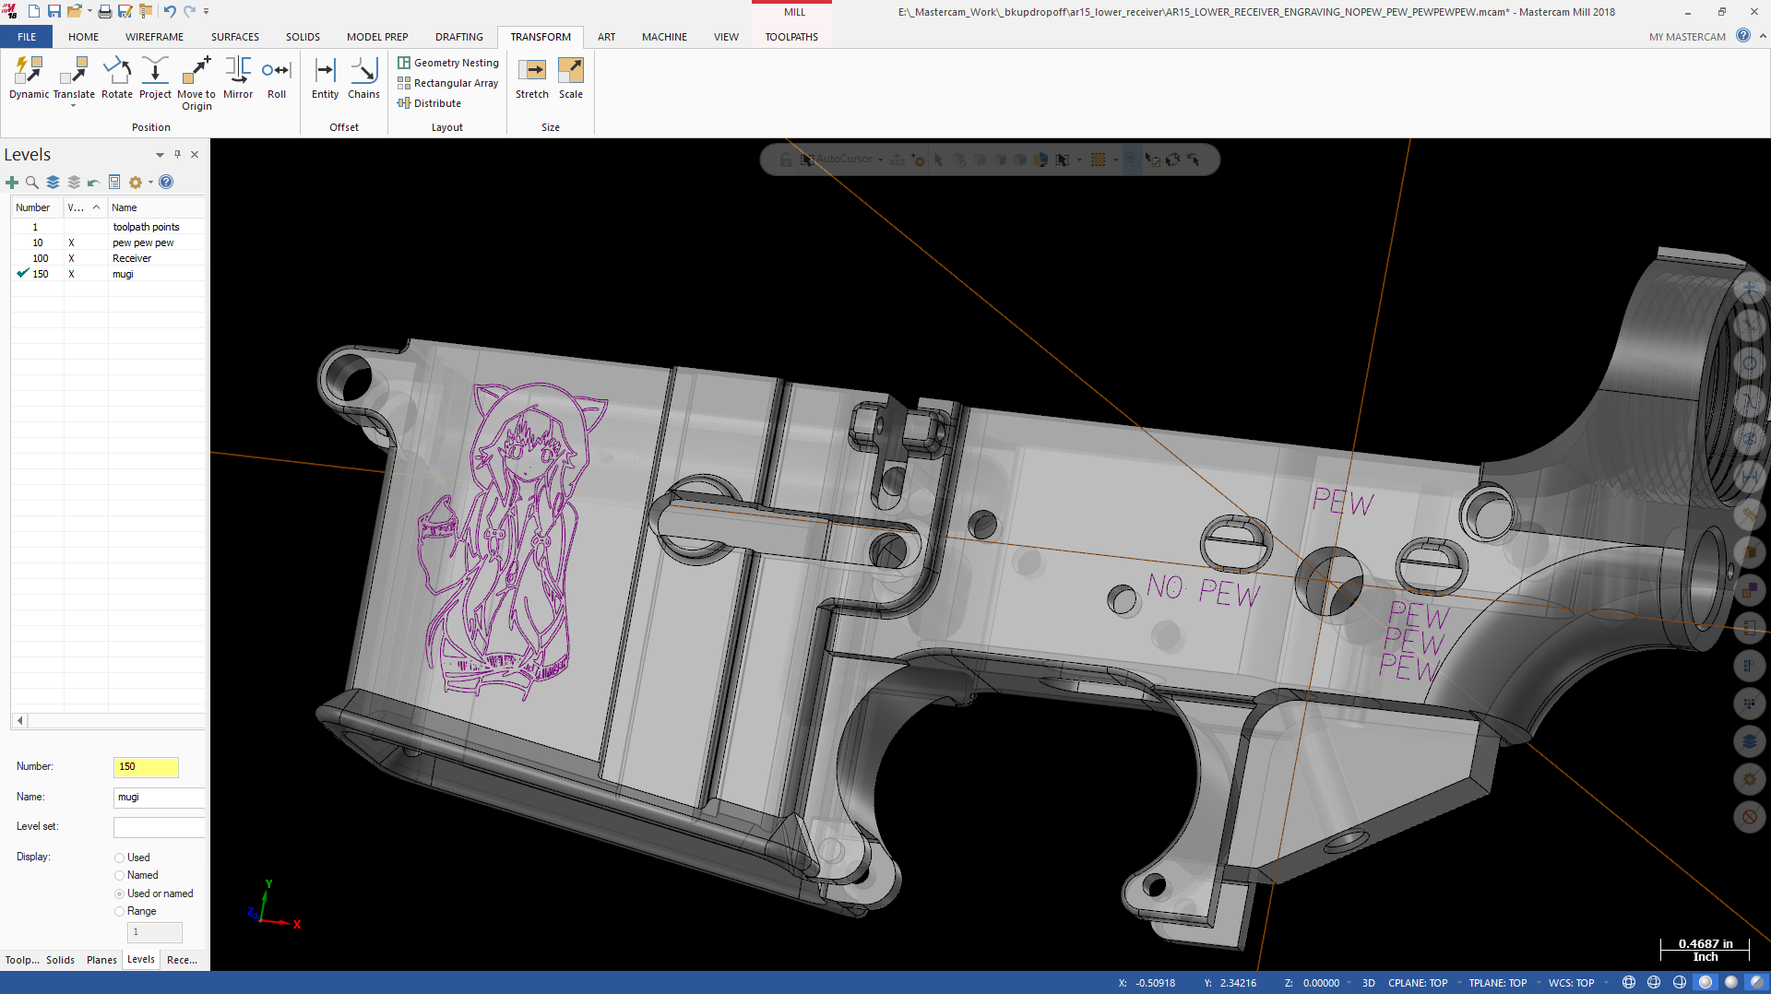Click the Name field containing mugi
1771x994 pixels.
159,798
